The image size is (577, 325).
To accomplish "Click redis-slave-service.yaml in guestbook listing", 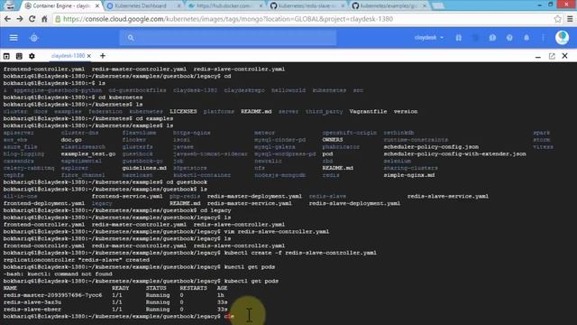I will coord(448,196).
